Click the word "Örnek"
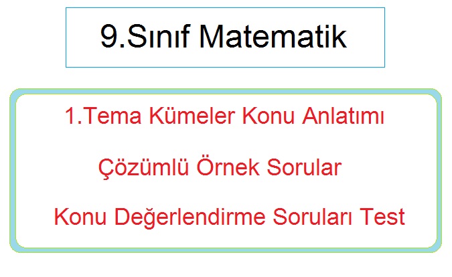Screen dimensions: 452x277 click(x=228, y=167)
